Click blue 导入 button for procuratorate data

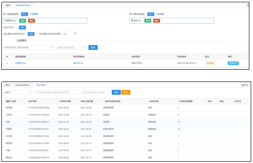(x=25, y=14)
